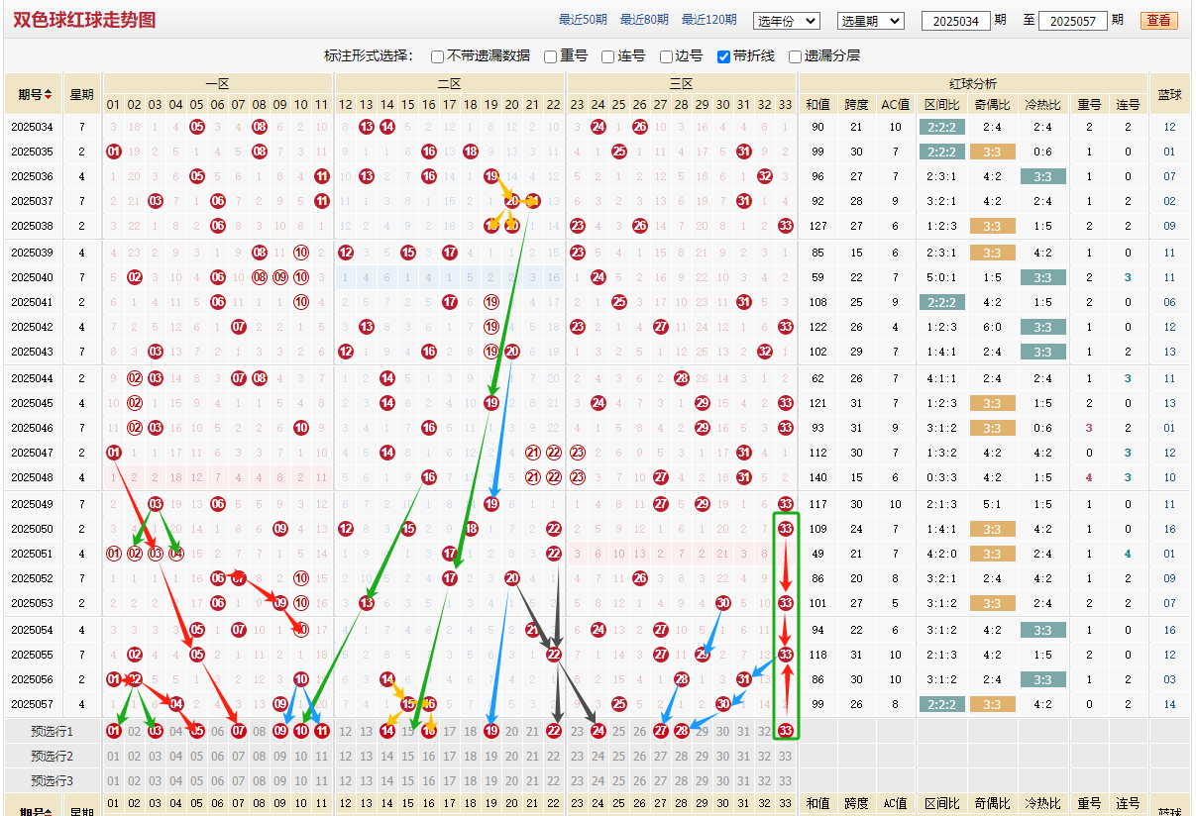Select red ball 33 in 预选行1
This screenshot has height=816, width=1196.
click(786, 731)
